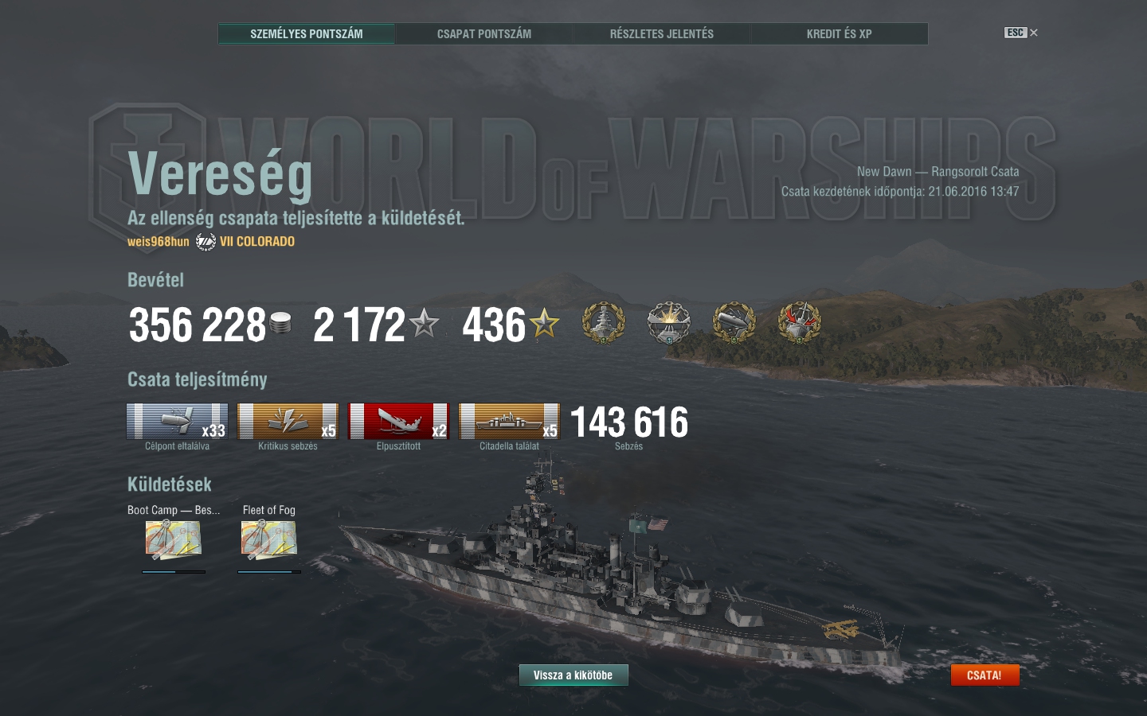
Task: Open the Csapat Pontszám tab
Action: pos(484,33)
